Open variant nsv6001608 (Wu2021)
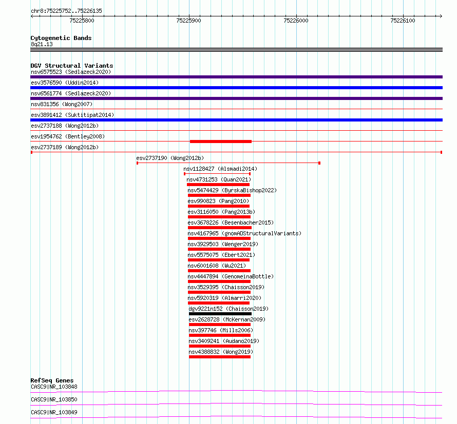 [x=217, y=266]
